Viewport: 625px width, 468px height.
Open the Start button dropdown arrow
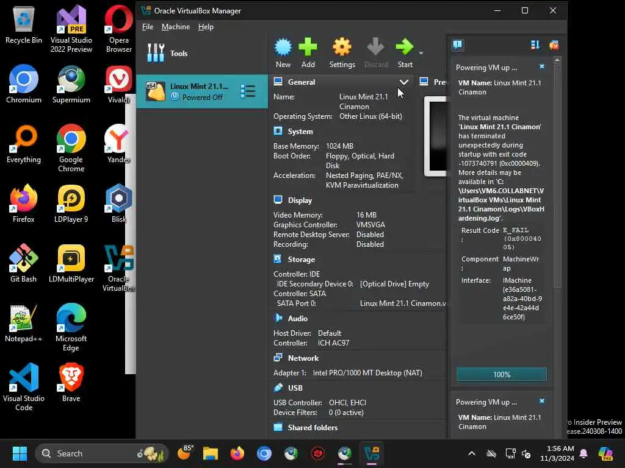(421, 53)
